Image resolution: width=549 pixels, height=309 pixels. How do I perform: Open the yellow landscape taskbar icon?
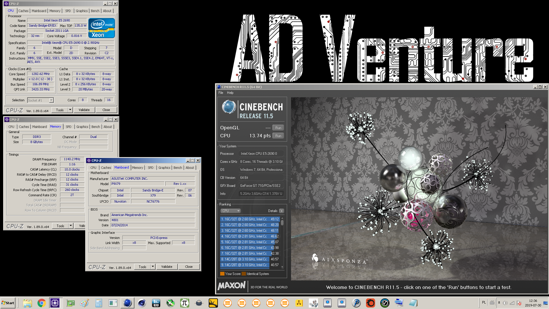point(213,303)
